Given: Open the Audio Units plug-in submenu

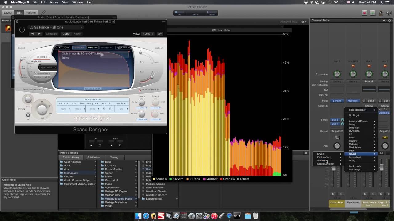Looking at the screenshot, I should [x=361, y=166].
